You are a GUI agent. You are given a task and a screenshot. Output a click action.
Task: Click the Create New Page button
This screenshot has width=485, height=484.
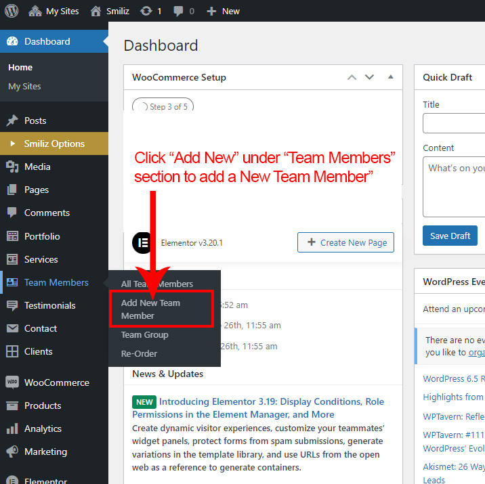345,242
